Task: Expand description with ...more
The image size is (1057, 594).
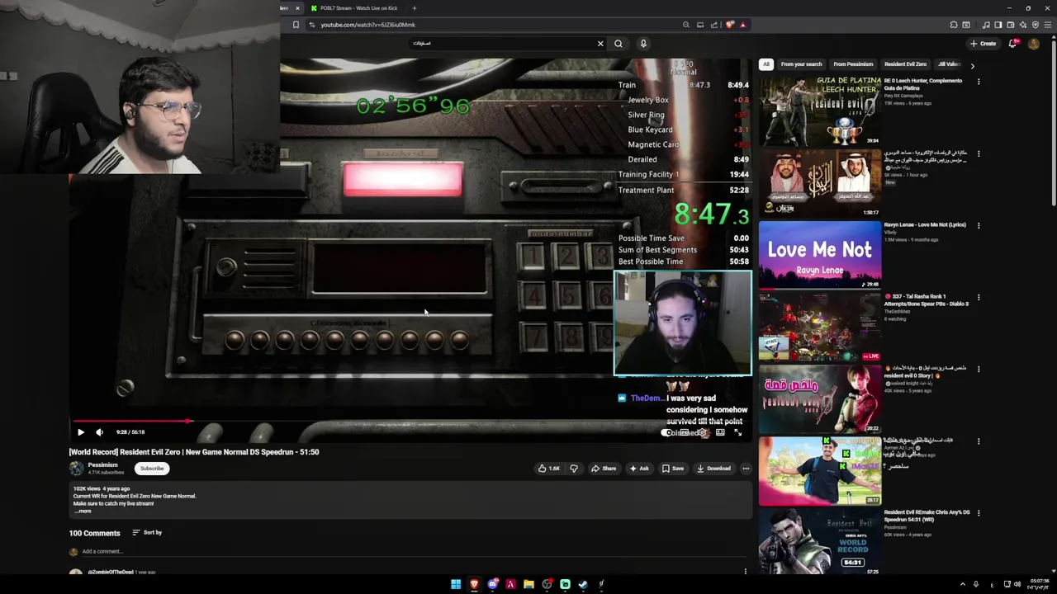Action: click(83, 511)
